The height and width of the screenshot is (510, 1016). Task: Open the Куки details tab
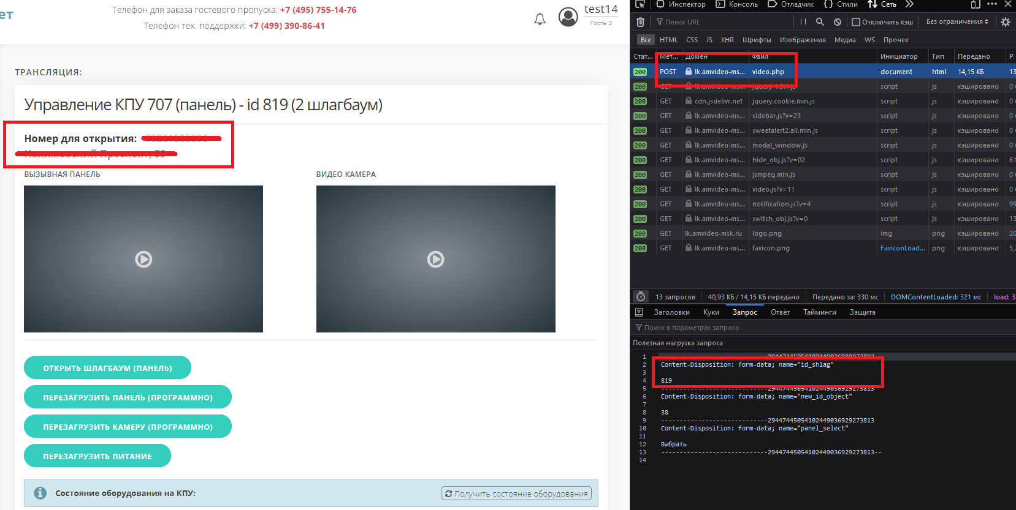711,312
